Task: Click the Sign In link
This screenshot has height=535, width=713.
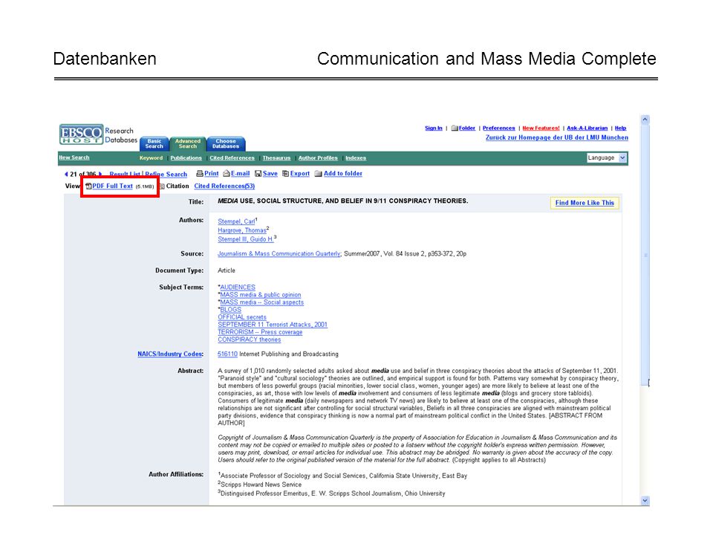Action: pyautogui.click(x=433, y=129)
